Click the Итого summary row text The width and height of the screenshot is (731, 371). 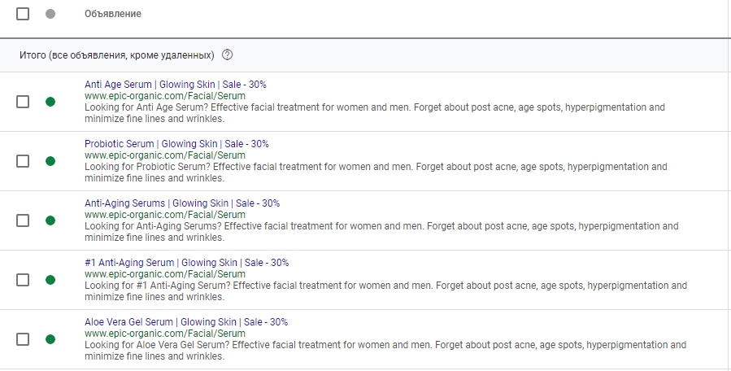pos(116,55)
